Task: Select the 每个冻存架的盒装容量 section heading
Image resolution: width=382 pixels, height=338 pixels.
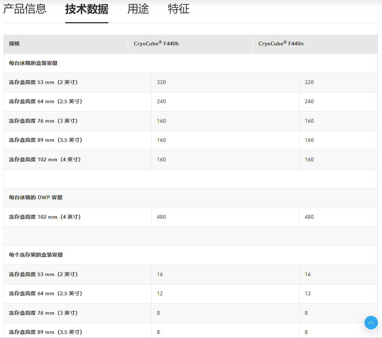Action: [36, 255]
